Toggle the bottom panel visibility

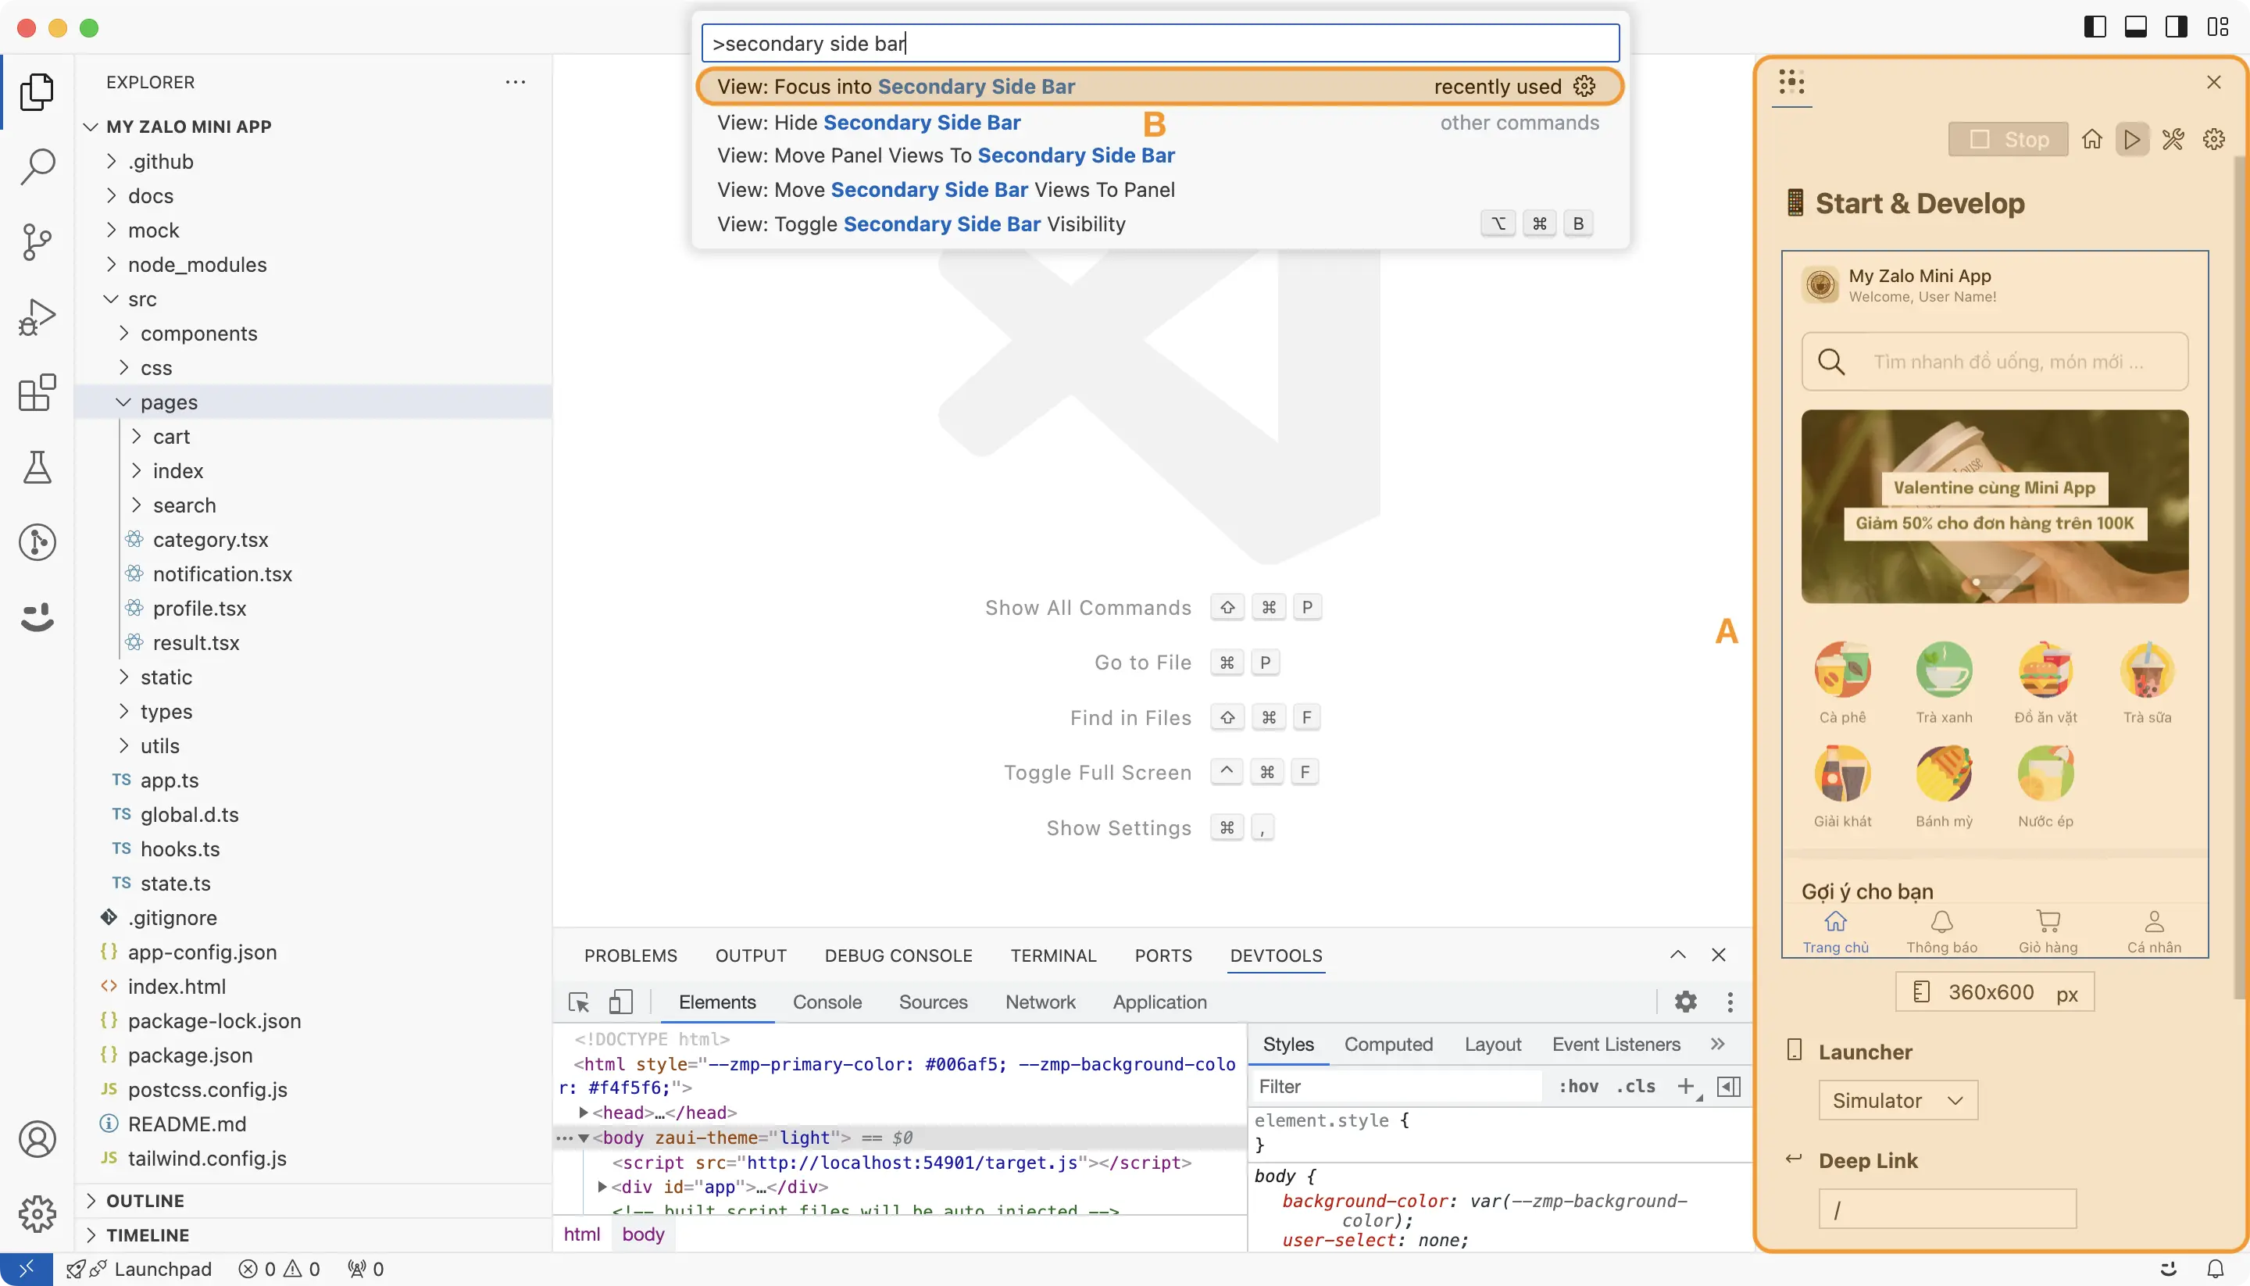coord(2136,27)
